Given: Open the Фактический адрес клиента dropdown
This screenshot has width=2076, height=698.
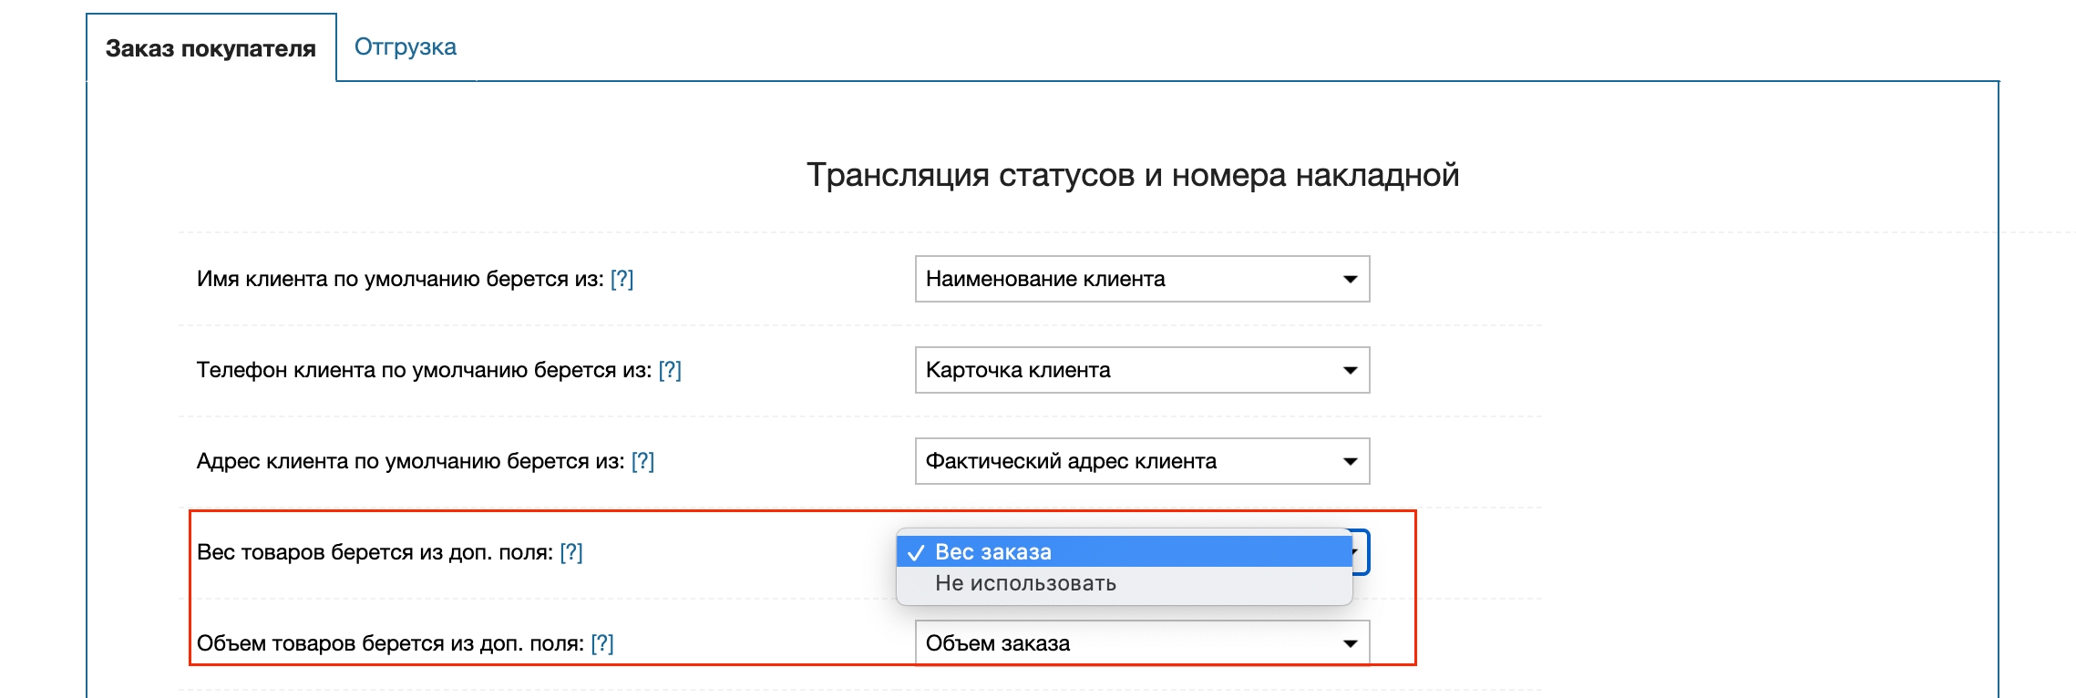Looking at the screenshot, I should pyautogui.click(x=1141, y=461).
